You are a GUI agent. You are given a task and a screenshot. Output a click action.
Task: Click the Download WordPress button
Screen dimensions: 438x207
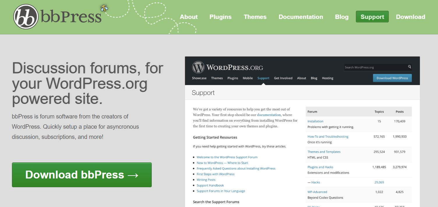click(x=392, y=78)
